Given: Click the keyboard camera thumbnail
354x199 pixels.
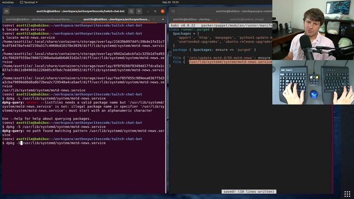Looking at the screenshot, I should [x=313, y=82].
